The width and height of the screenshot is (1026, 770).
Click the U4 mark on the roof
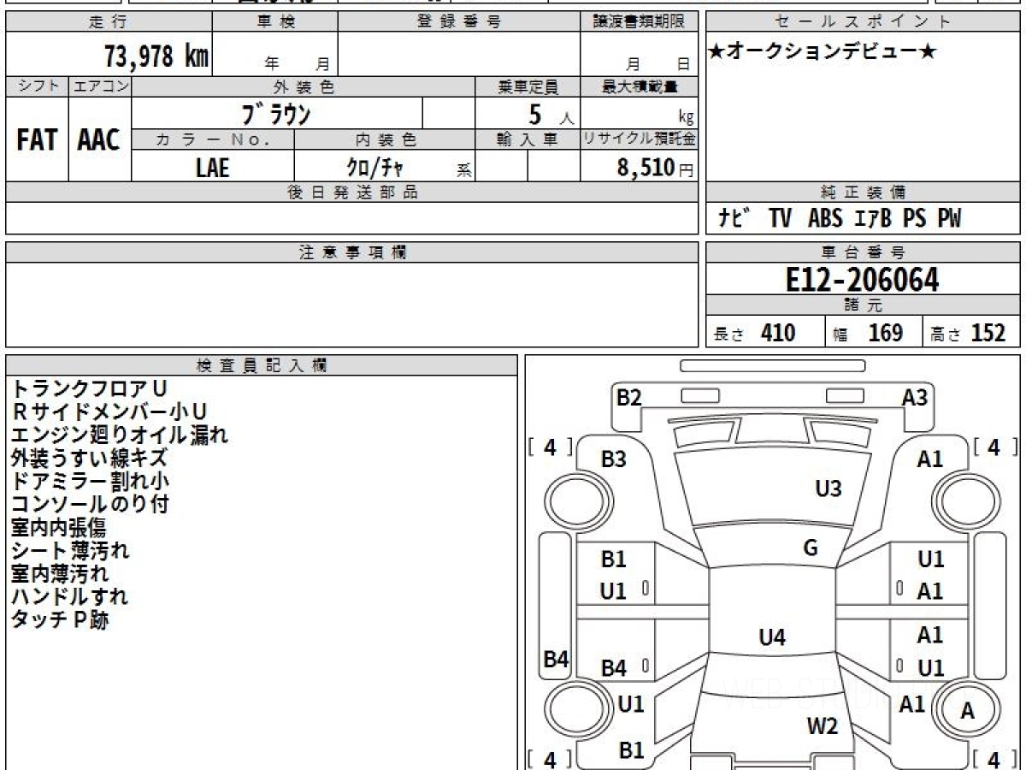pyautogui.click(x=772, y=637)
